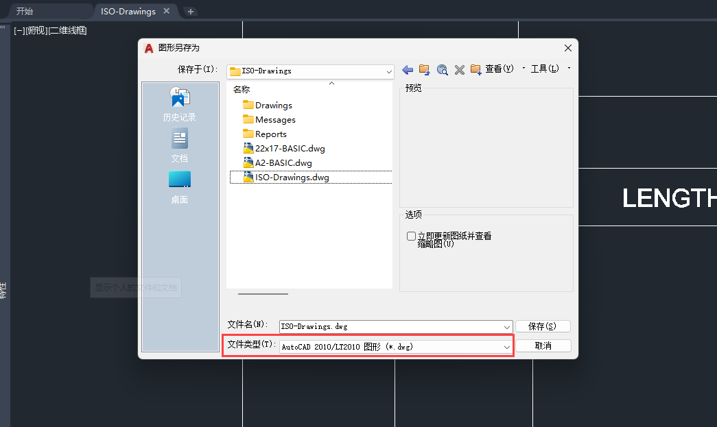Expand the 文件类型 file type dropdown
Screen dimensions: 717x427
(x=507, y=347)
